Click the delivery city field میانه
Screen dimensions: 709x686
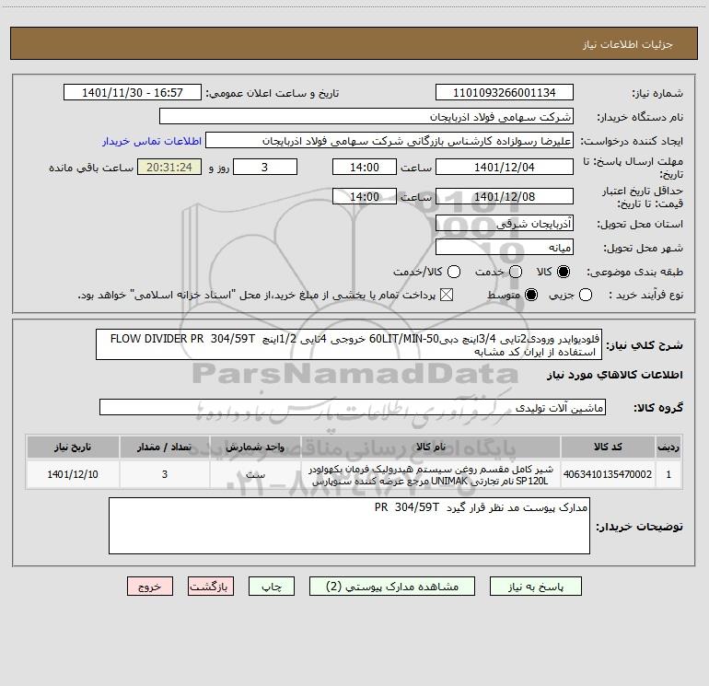(x=505, y=248)
